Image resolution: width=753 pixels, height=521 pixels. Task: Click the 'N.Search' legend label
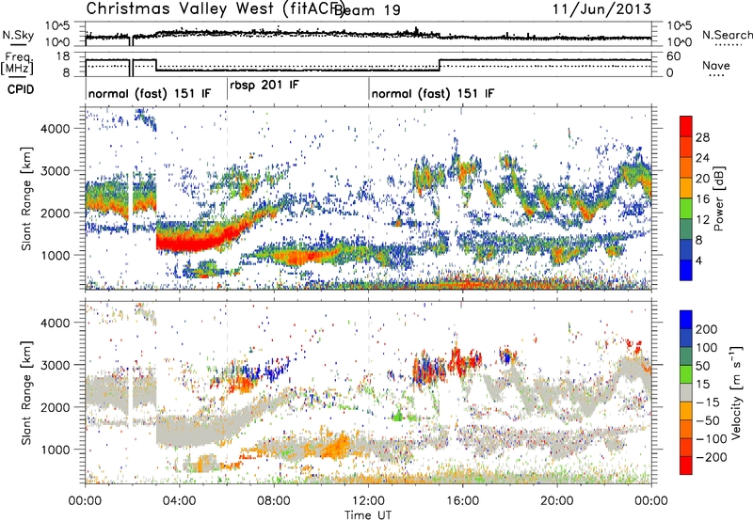click(x=728, y=35)
